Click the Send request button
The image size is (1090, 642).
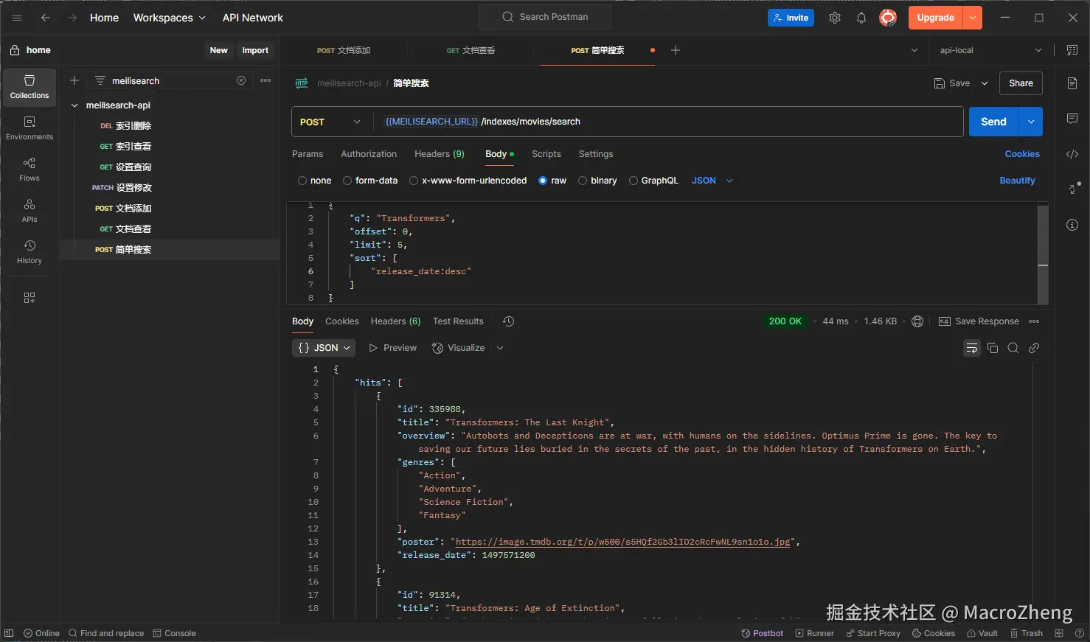993,122
